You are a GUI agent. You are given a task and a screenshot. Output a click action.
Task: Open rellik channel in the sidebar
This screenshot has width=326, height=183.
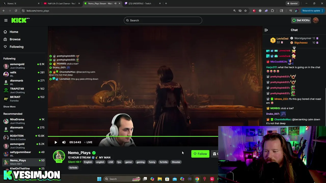pos(24,74)
